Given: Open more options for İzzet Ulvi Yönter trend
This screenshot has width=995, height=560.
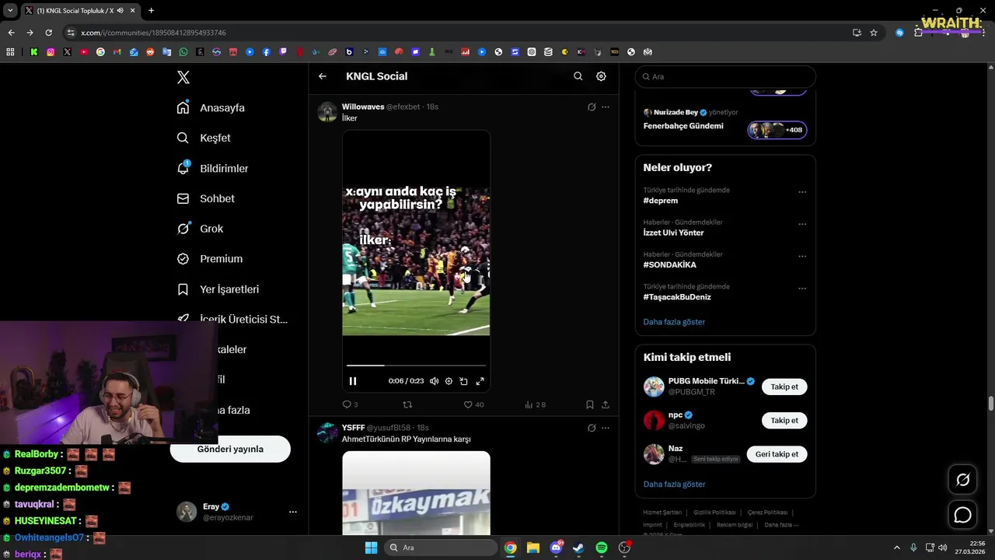Looking at the screenshot, I should click(802, 224).
